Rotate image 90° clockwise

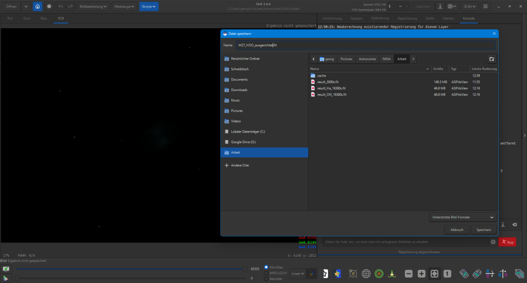point(477,274)
